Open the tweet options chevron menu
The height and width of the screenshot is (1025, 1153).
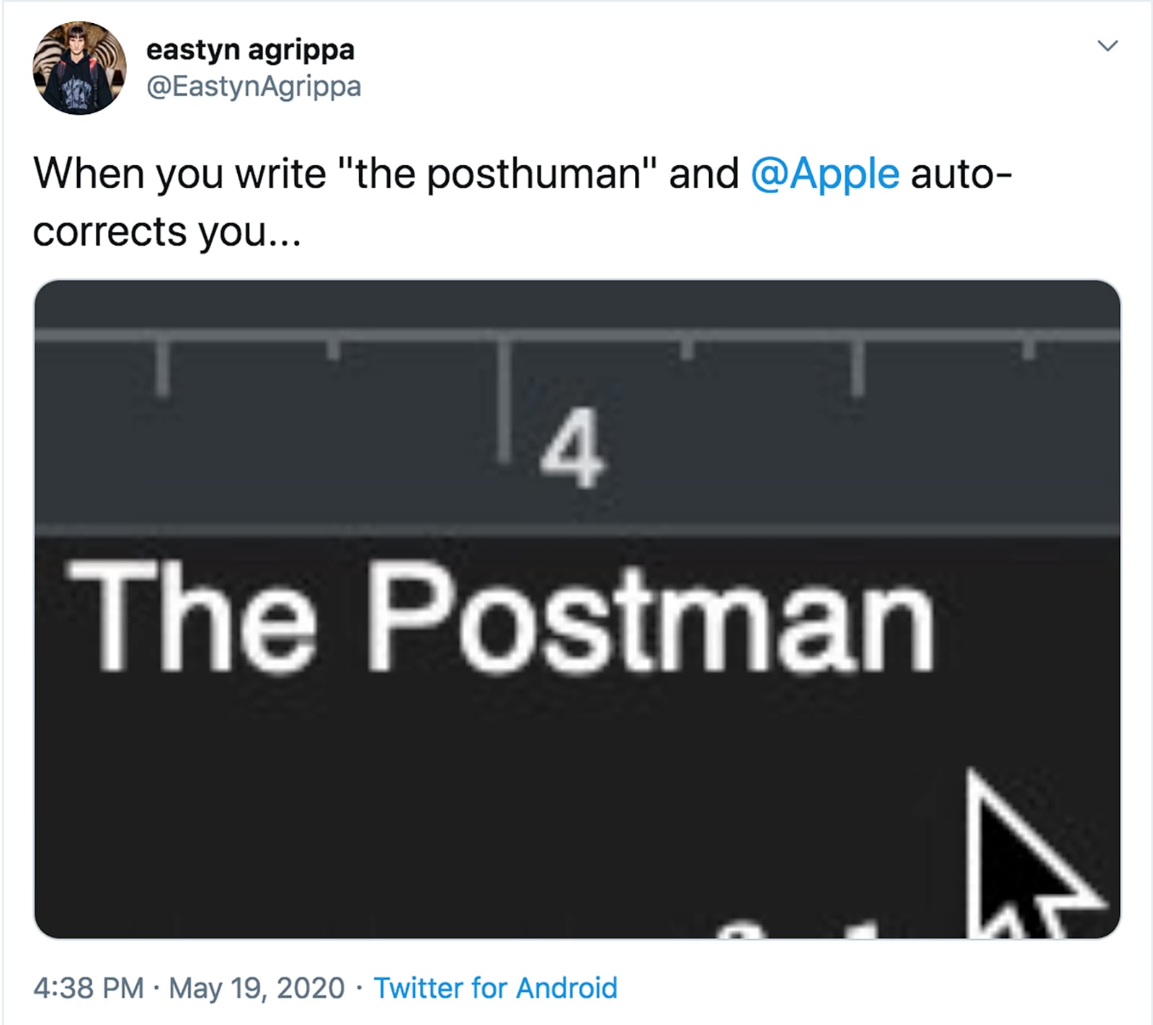(1107, 46)
